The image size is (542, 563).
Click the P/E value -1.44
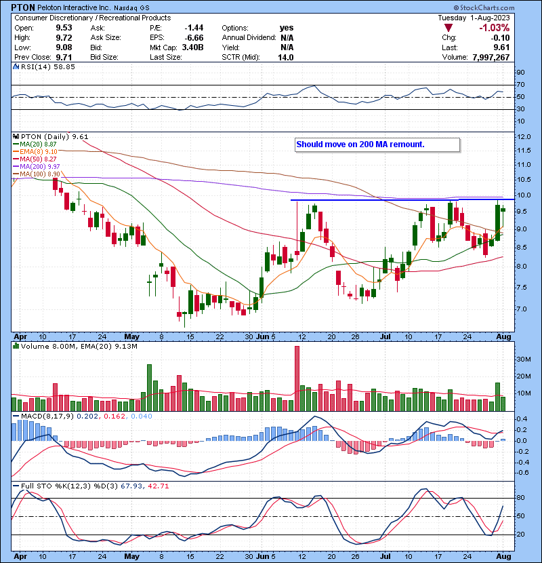click(194, 28)
